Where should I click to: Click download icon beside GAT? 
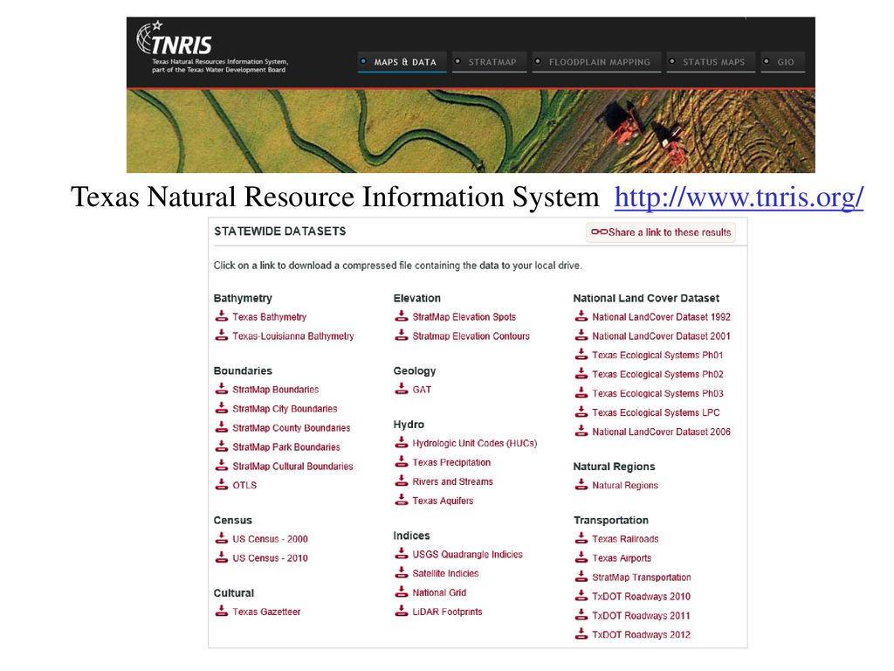point(402,389)
